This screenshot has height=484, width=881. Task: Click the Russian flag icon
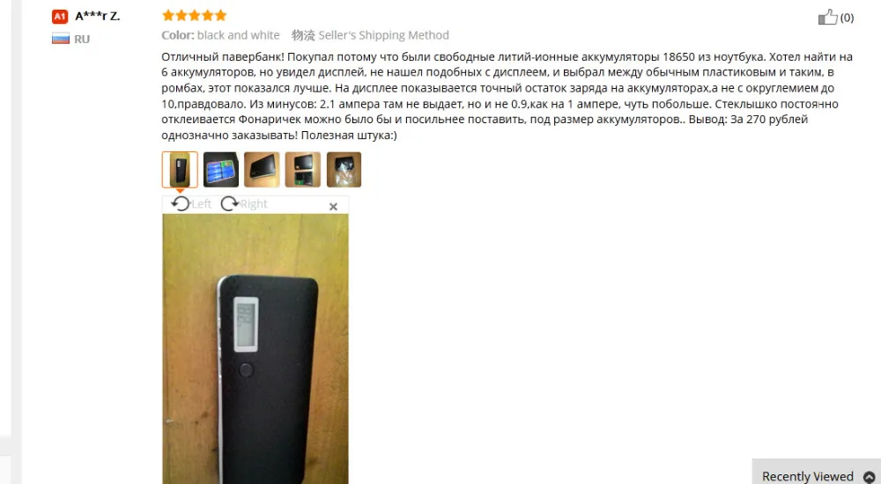[61, 39]
